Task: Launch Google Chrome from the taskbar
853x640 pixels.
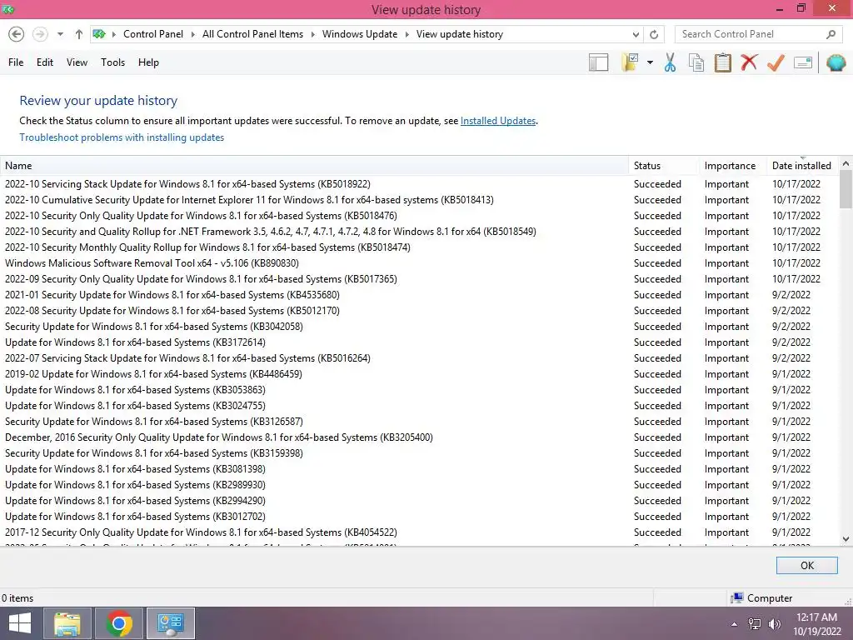Action: 119,623
